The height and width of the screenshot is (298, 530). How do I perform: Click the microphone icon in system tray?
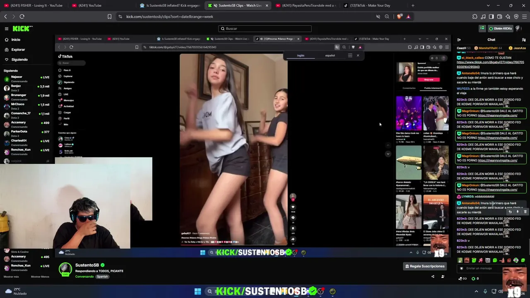[485, 291]
